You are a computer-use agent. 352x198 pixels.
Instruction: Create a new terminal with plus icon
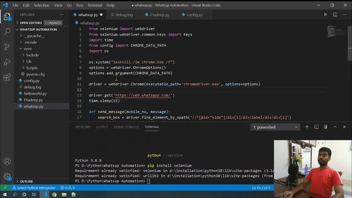tap(307, 127)
